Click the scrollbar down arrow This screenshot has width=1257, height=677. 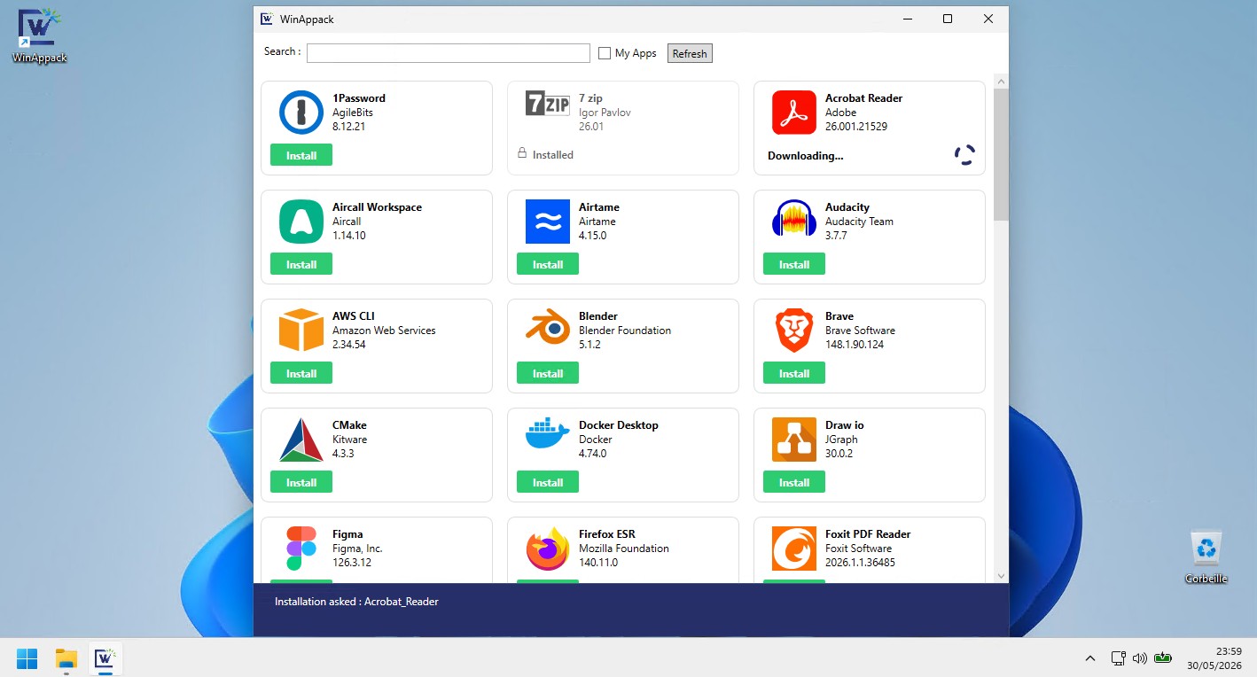1001,576
